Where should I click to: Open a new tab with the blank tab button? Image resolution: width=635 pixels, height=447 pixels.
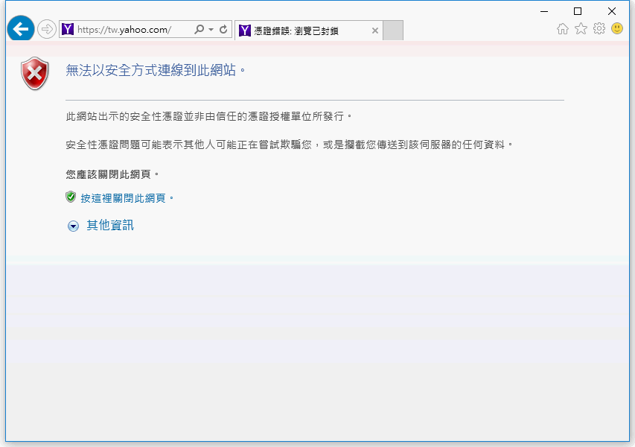tap(393, 31)
